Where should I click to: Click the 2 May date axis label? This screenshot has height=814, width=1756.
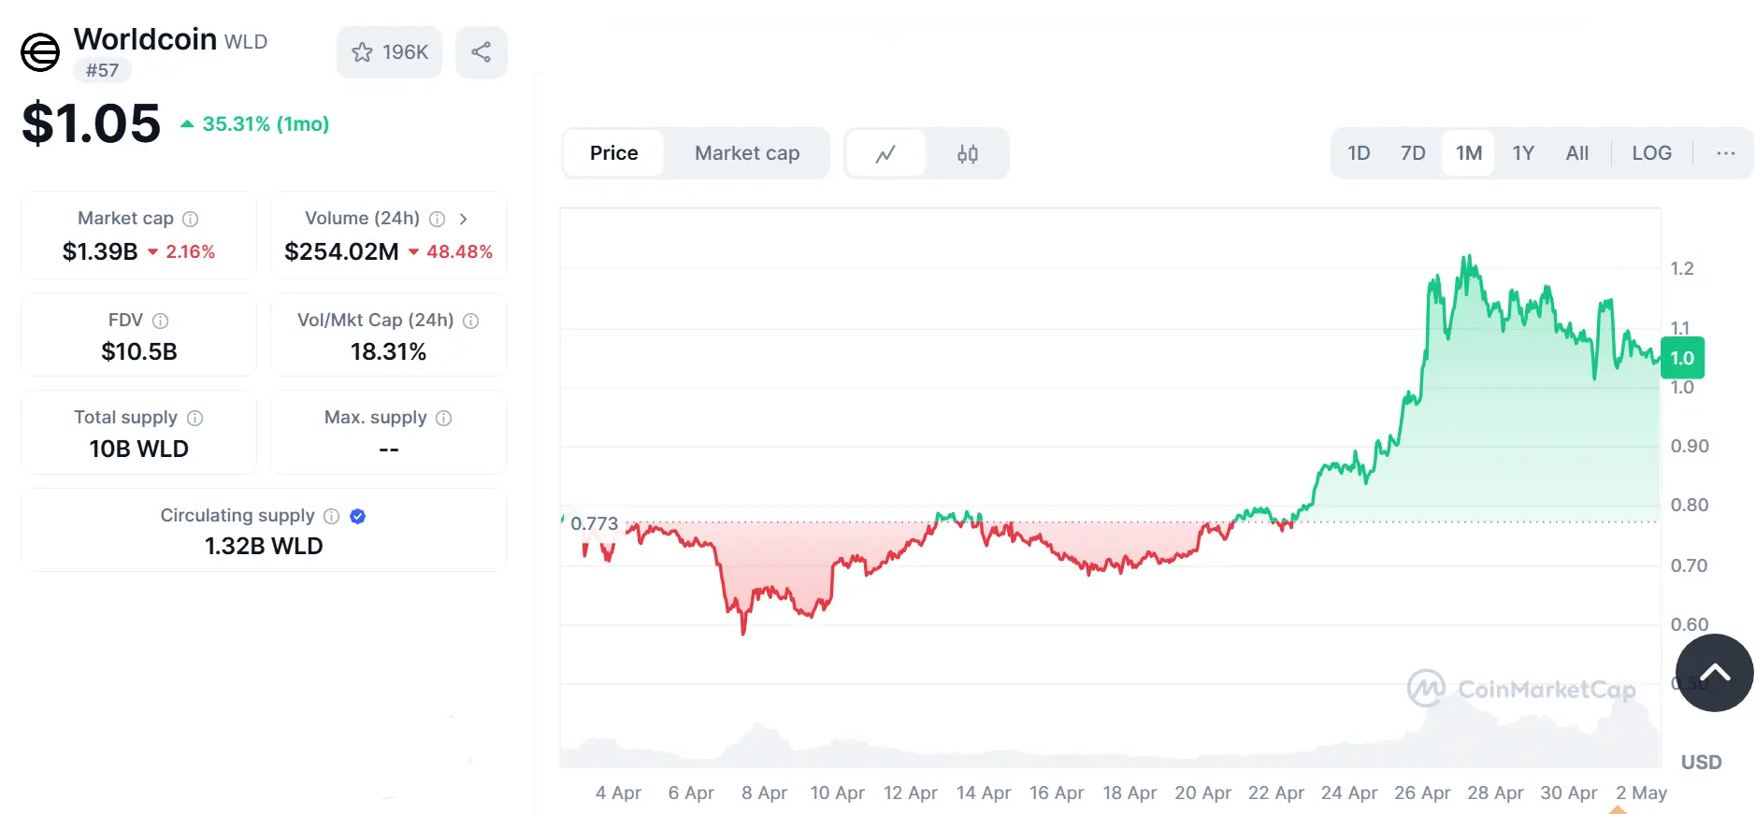pyautogui.click(x=1641, y=793)
